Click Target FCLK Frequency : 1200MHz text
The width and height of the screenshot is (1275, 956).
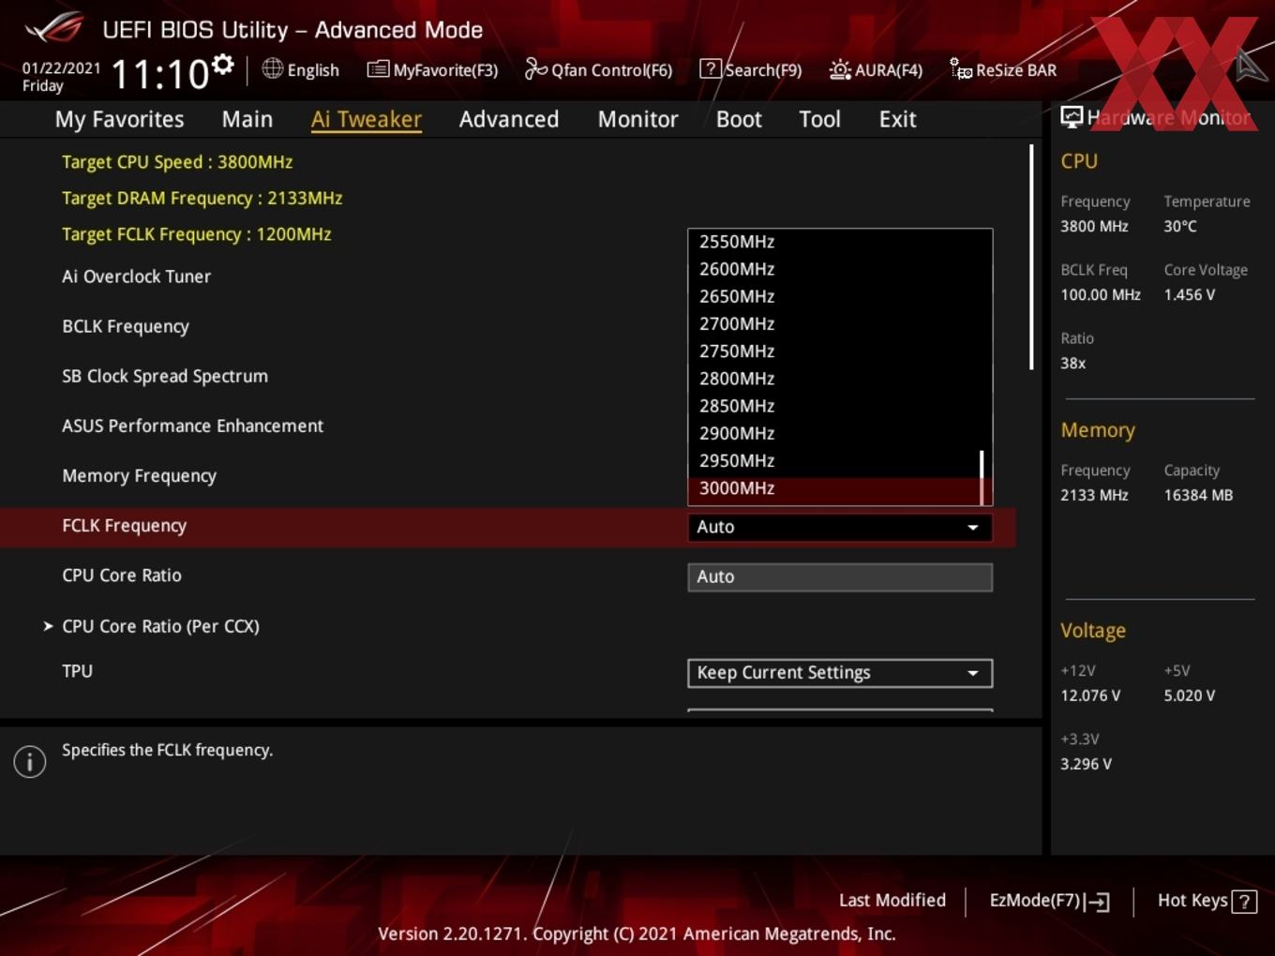click(x=196, y=234)
